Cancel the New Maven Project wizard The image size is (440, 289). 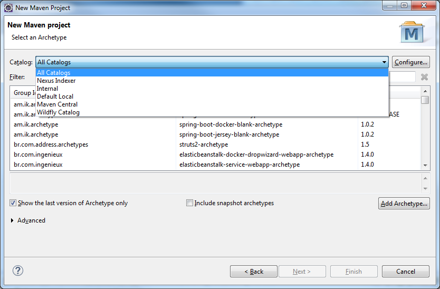coord(405,272)
